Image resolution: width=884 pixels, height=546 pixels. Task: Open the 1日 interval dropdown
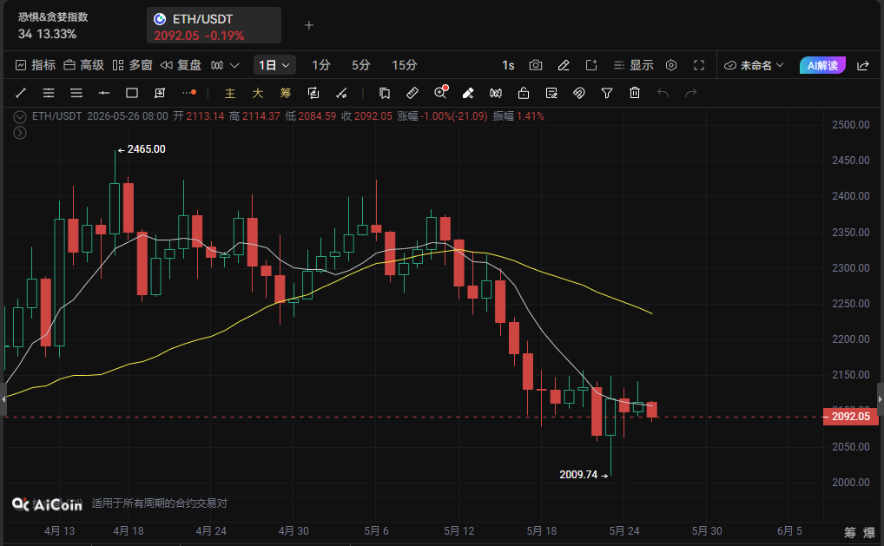(274, 65)
